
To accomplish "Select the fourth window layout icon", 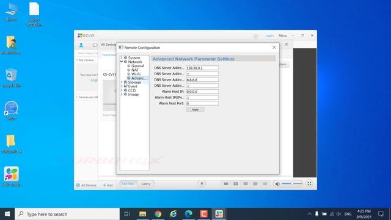I will (255, 184).
